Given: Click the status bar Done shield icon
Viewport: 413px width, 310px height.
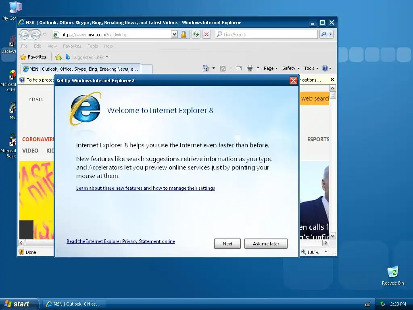Looking at the screenshot, I should [22, 252].
